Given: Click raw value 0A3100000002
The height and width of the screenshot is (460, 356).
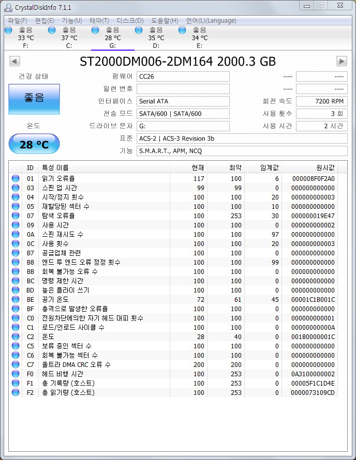Looking at the screenshot, I should point(313,374).
